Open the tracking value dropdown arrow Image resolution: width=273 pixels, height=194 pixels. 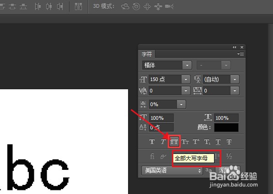(235, 91)
